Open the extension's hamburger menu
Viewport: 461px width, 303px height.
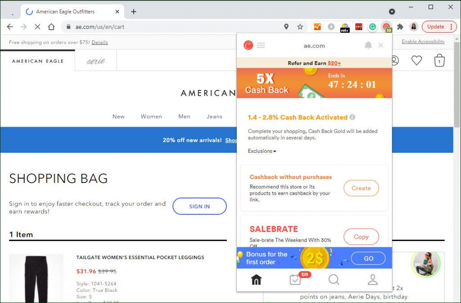pyautogui.click(x=261, y=45)
